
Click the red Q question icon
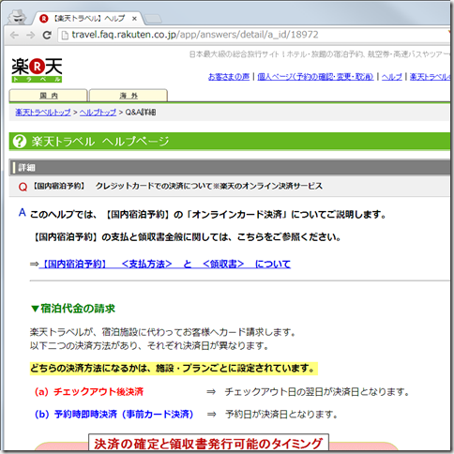tap(23, 187)
